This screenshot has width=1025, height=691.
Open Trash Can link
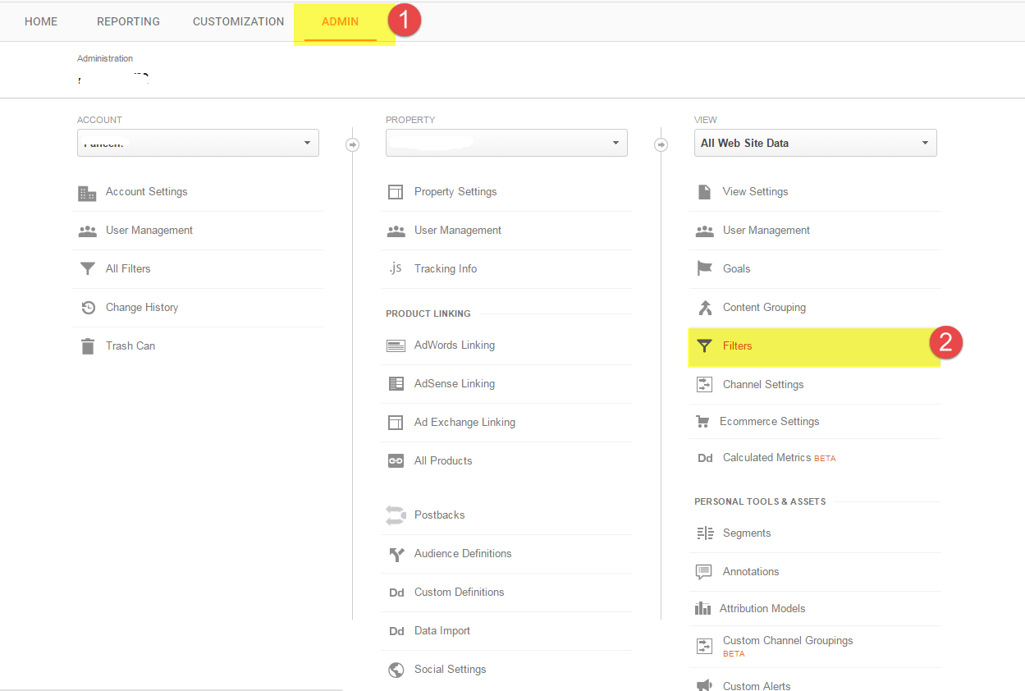point(130,346)
